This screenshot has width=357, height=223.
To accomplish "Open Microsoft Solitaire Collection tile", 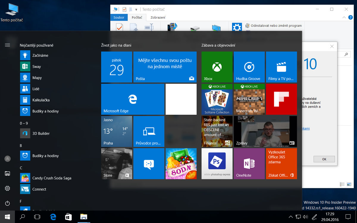I will click(x=217, y=99).
